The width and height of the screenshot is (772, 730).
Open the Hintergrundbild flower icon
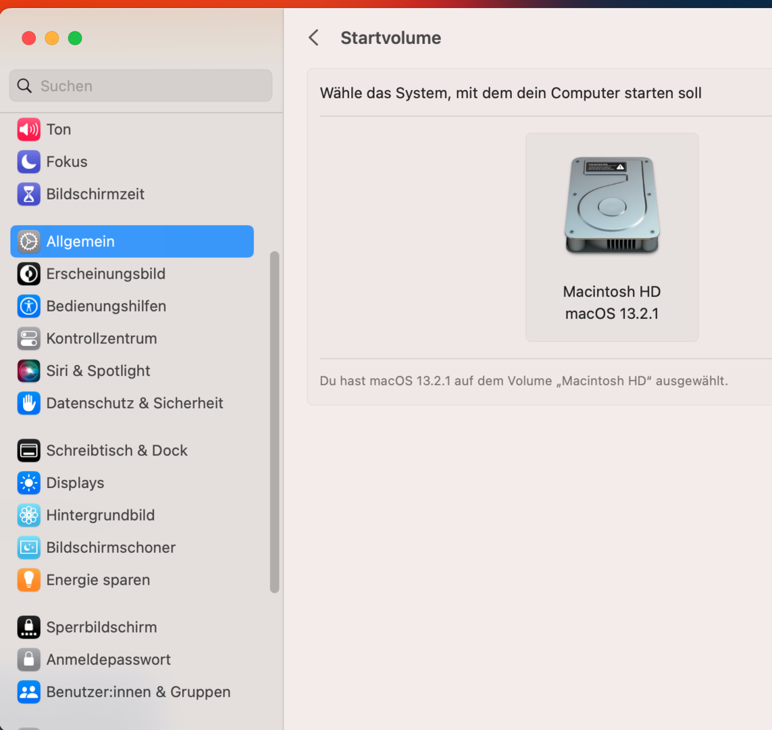pyautogui.click(x=28, y=515)
